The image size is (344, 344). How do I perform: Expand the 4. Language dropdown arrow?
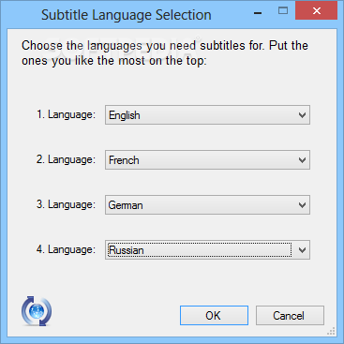pyautogui.click(x=302, y=250)
